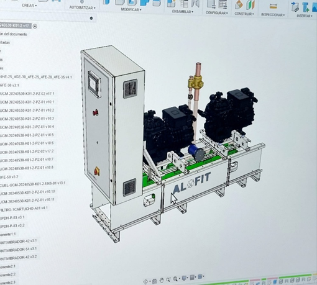Expand the MODIFICAR dropdown
The image size is (317, 285).
pos(131,9)
